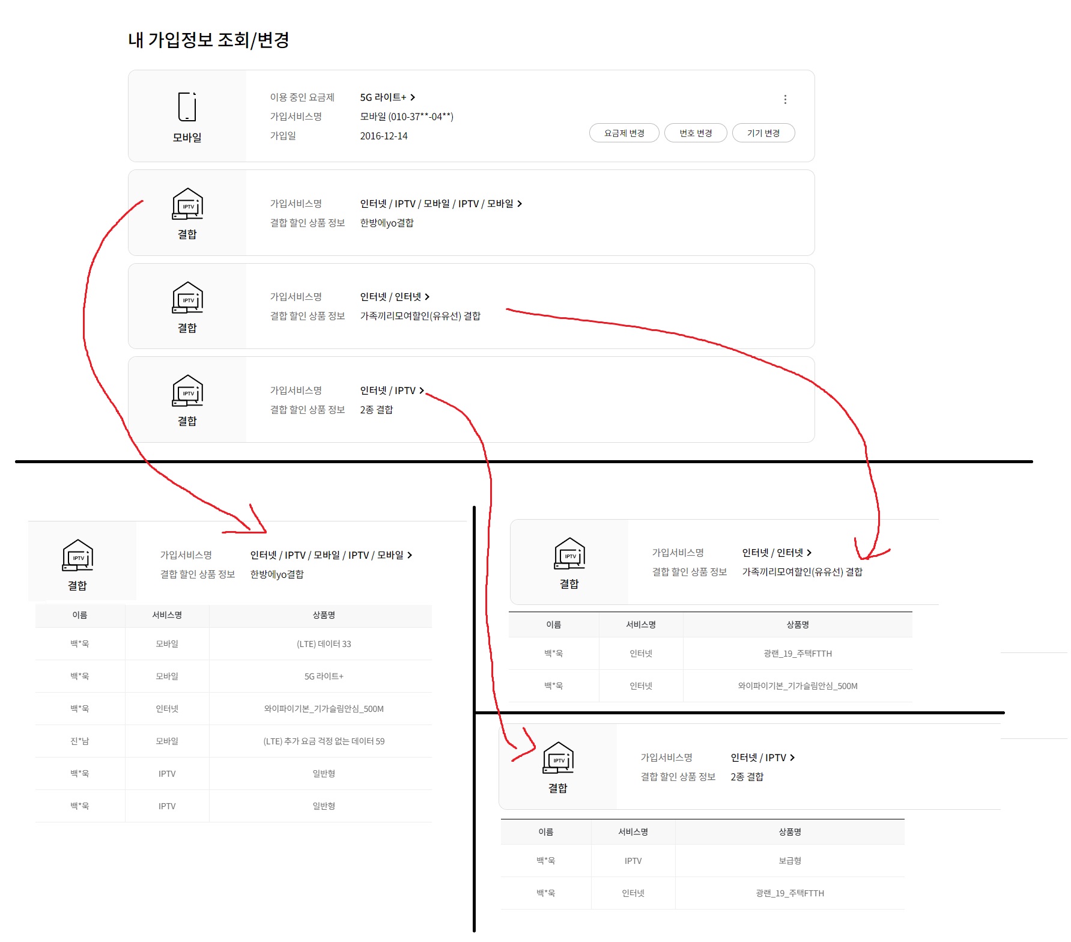Click the 진*남 name cell
The image size is (1071, 942).
click(79, 741)
